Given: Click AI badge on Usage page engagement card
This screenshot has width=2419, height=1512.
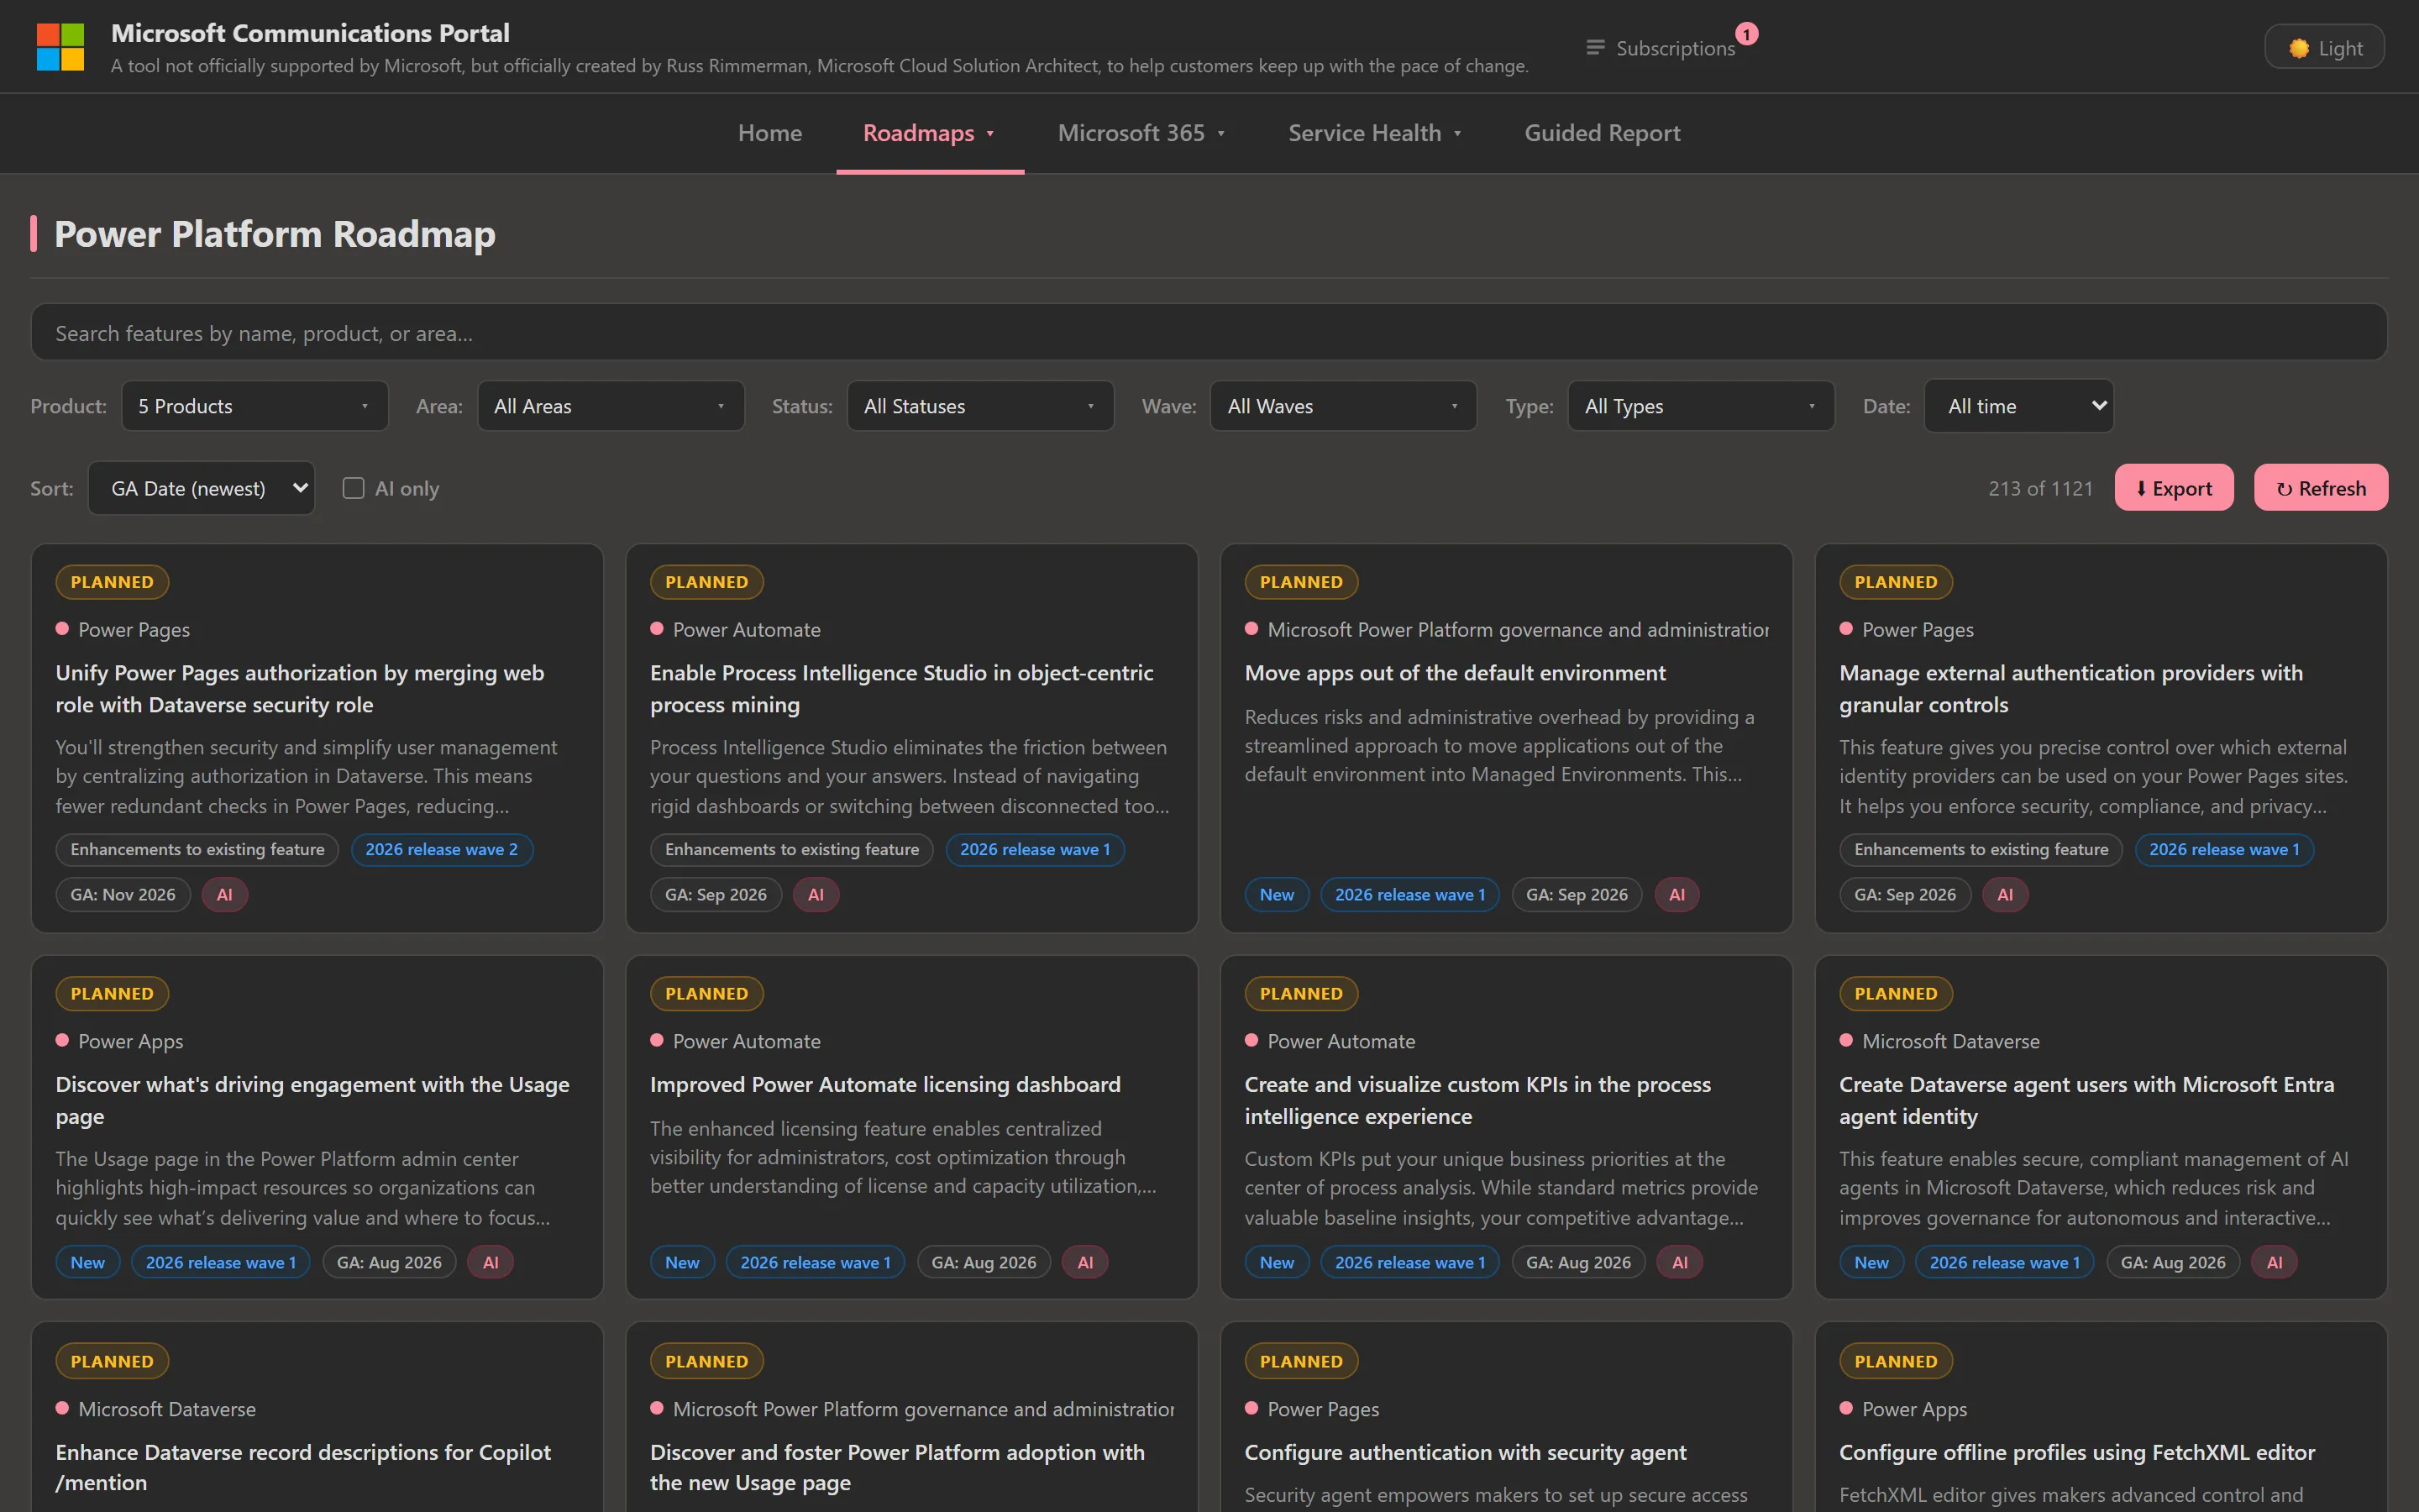Looking at the screenshot, I should 491,1262.
